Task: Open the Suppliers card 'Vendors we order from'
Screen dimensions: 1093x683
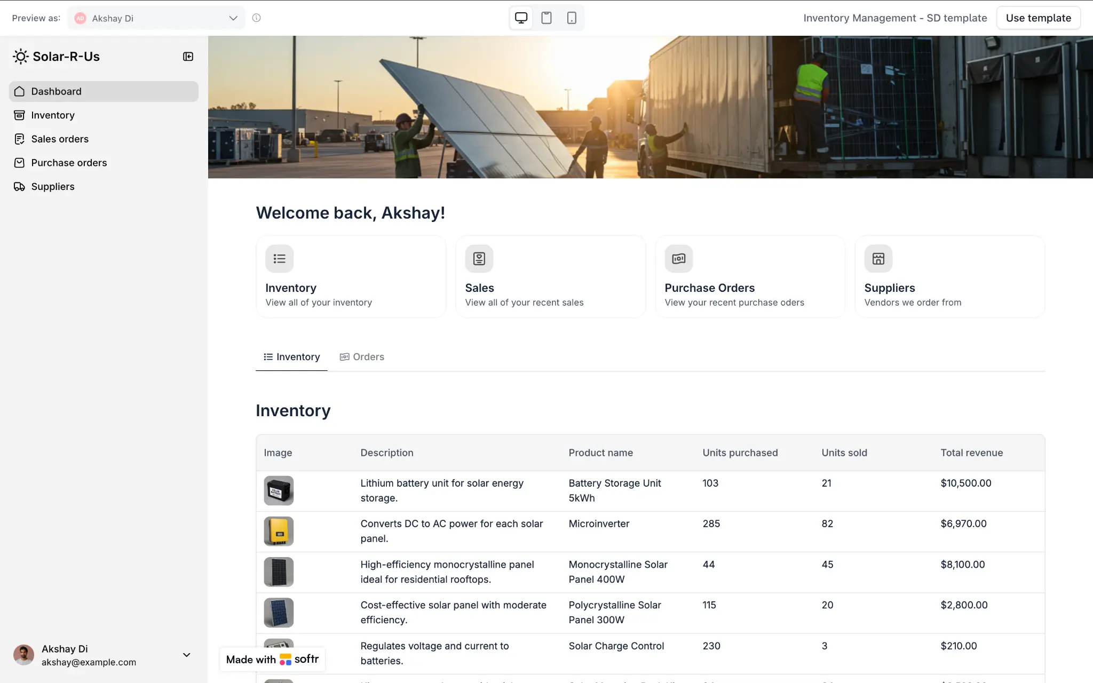Action: tap(950, 276)
